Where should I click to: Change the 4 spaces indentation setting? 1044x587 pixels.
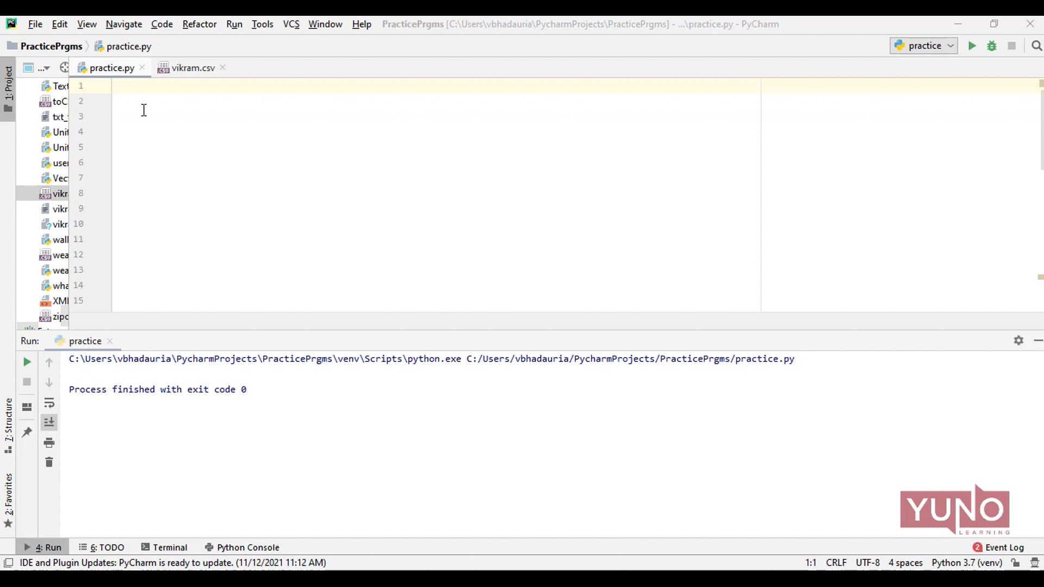click(x=905, y=563)
